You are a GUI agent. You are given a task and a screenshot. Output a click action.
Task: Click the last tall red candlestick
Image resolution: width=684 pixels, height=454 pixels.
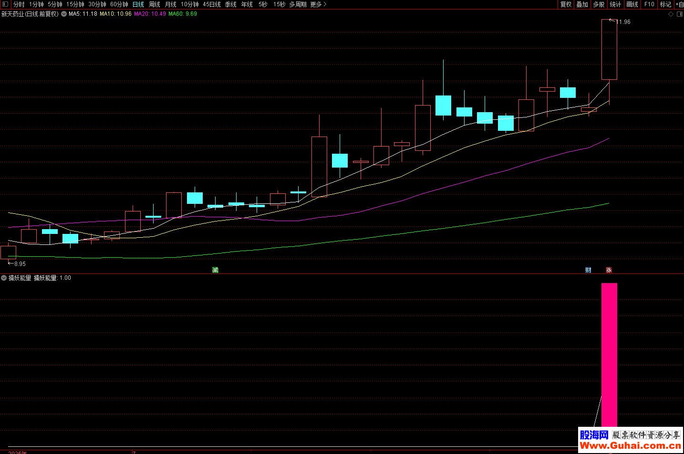[x=609, y=49]
